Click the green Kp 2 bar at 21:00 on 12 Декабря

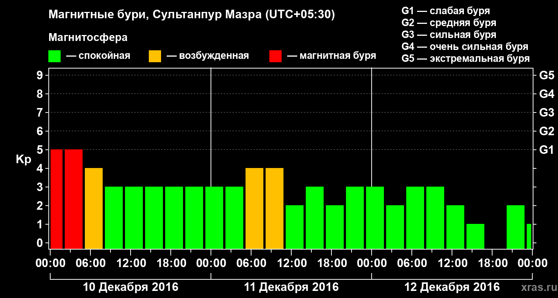point(516,227)
